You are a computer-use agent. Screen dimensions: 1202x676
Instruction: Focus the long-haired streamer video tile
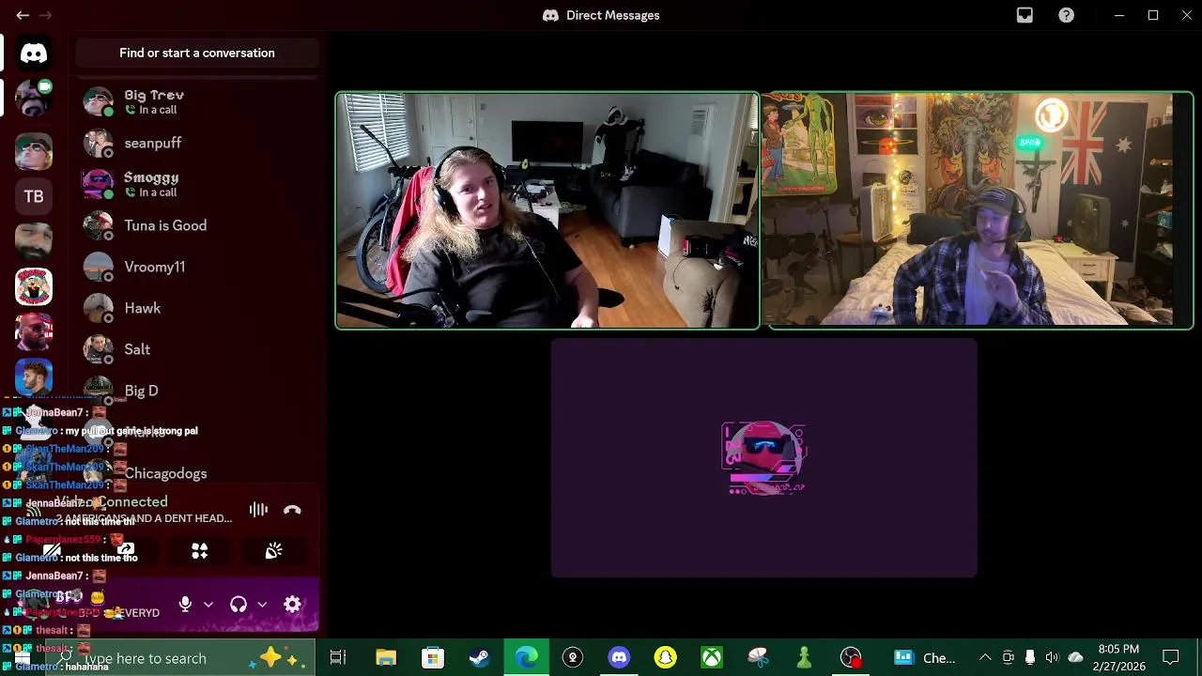[x=547, y=210]
